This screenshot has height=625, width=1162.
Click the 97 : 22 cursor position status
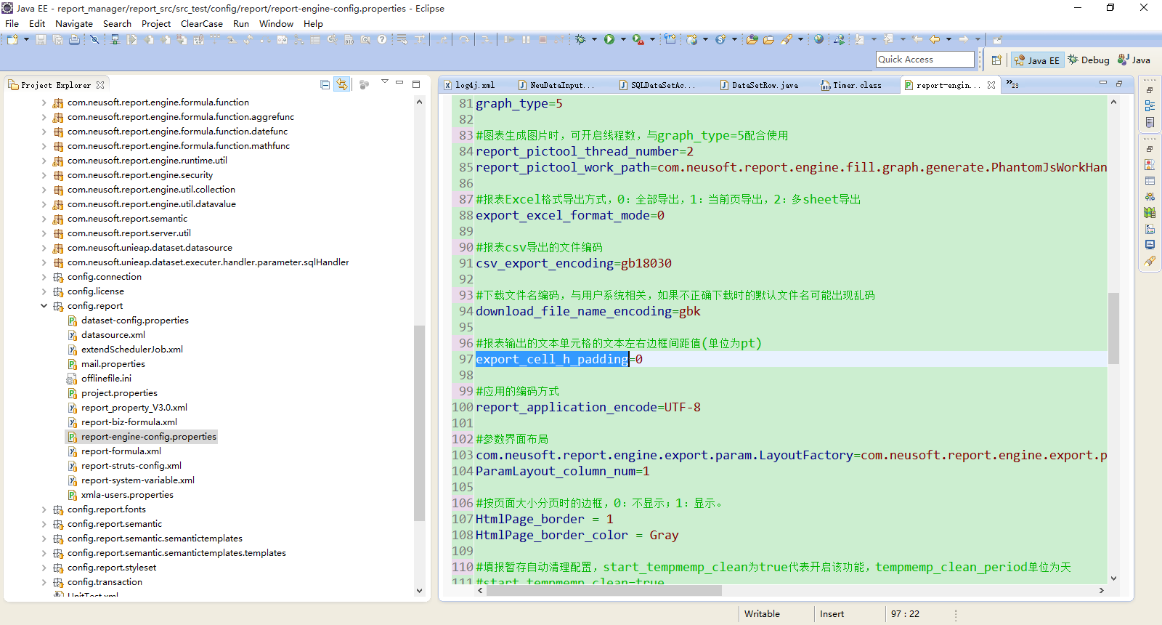pos(905,614)
